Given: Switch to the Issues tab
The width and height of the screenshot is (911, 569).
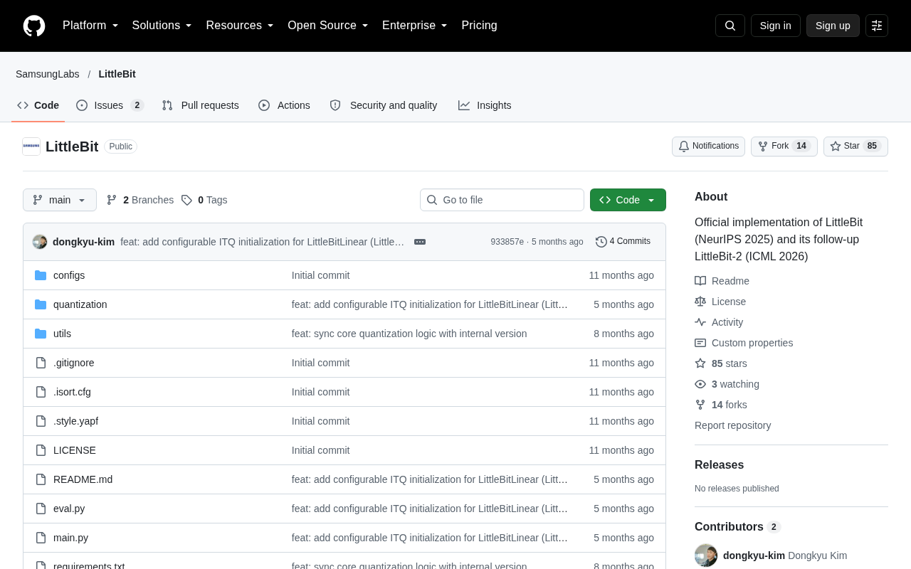Looking at the screenshot, I should [110, 105].
